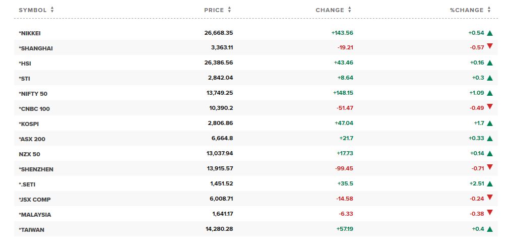Click green up arrow in KOSPI row

490,123
